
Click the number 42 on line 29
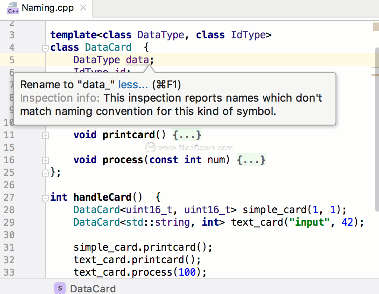click(x=347, y=222)
